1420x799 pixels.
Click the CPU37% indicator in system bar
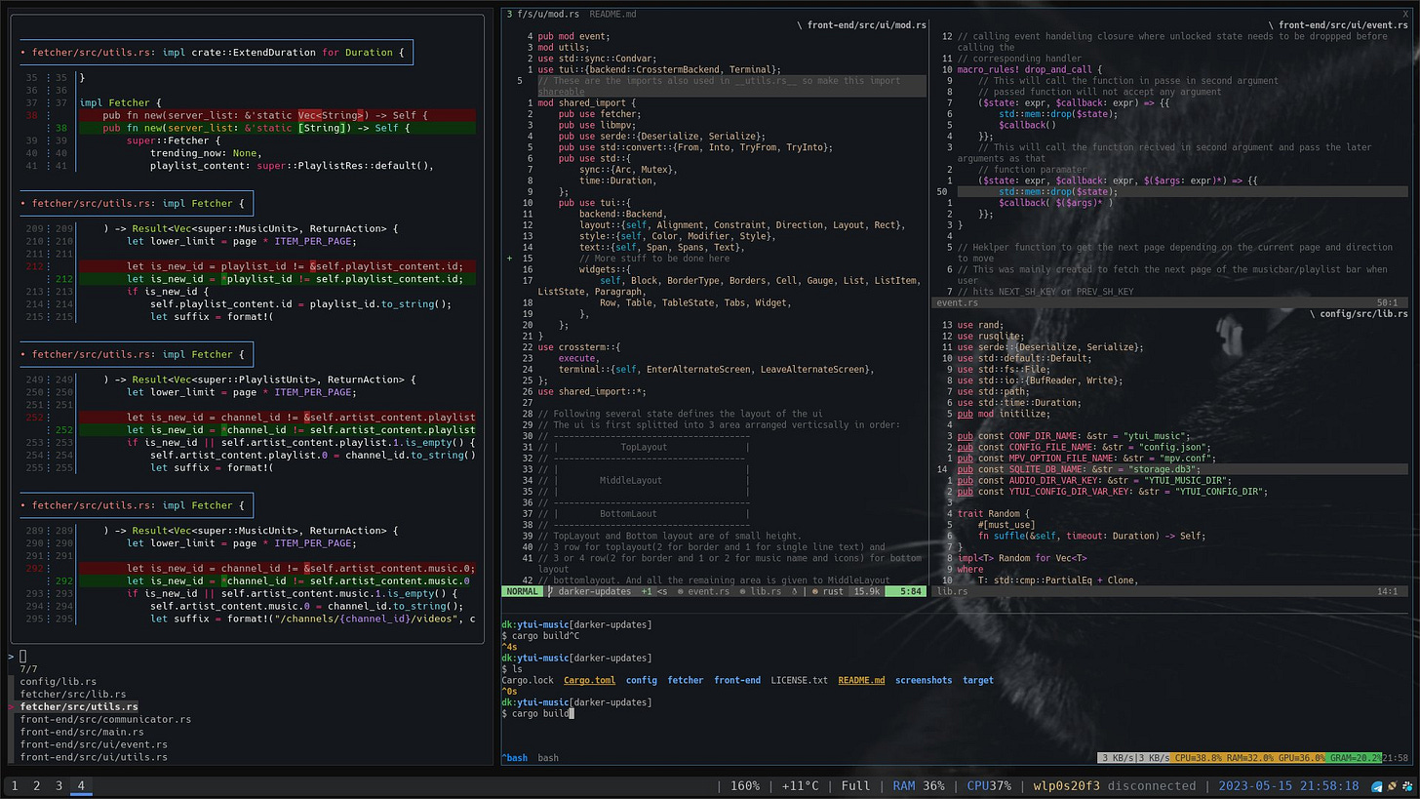click(989, 785)
